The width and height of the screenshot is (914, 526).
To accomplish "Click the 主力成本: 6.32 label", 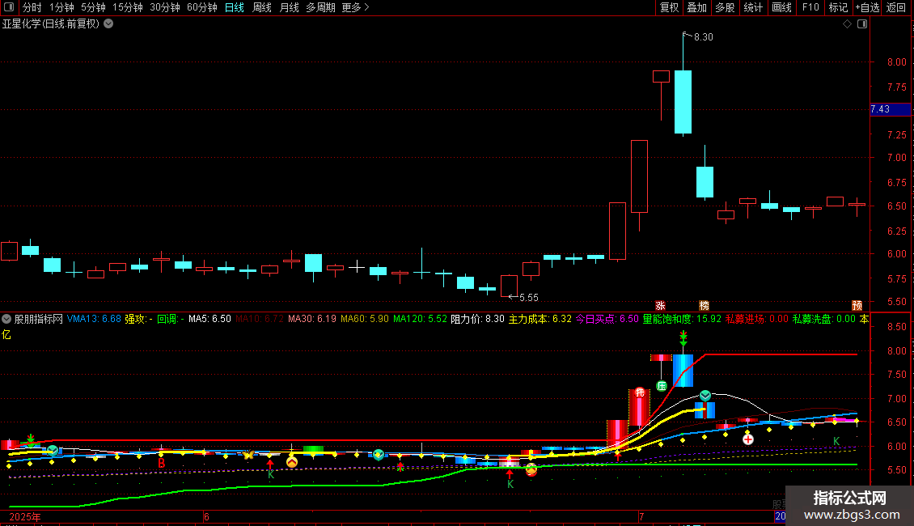I will coord(540,319).
